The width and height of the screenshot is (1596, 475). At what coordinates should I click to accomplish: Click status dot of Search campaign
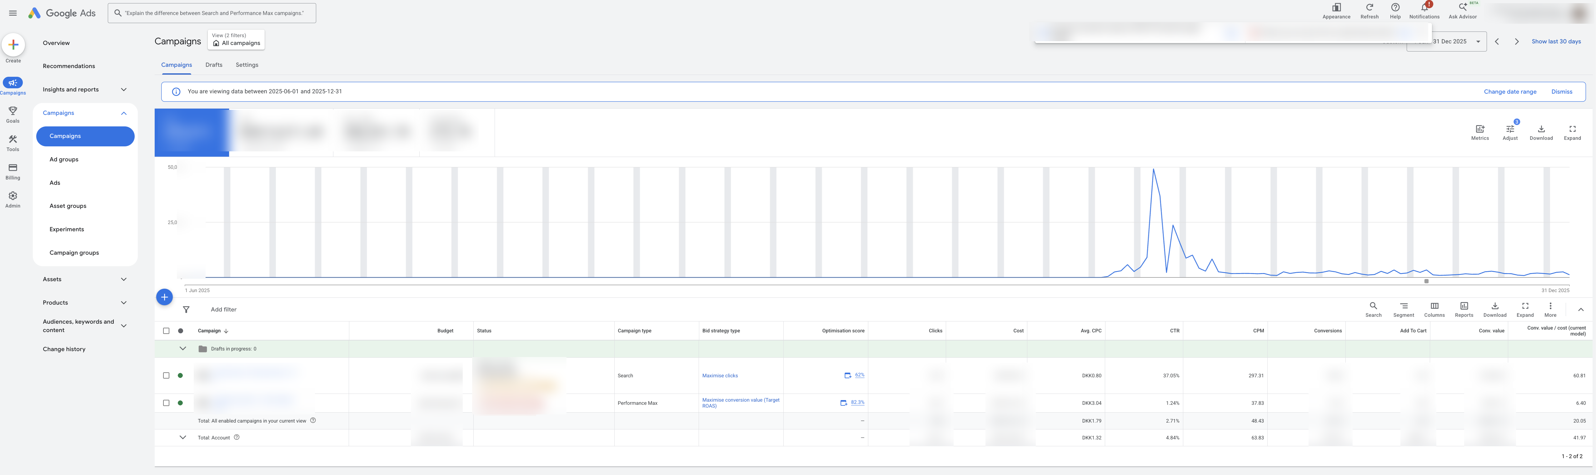[180, 375]
